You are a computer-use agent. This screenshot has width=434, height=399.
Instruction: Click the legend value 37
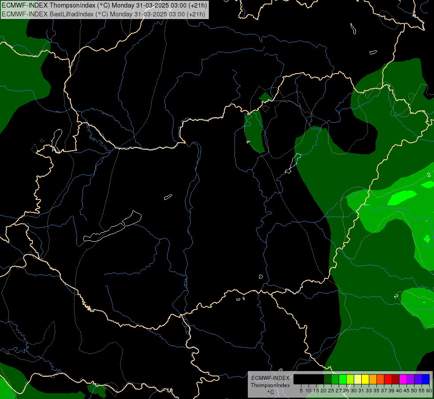tap(384, 391)
